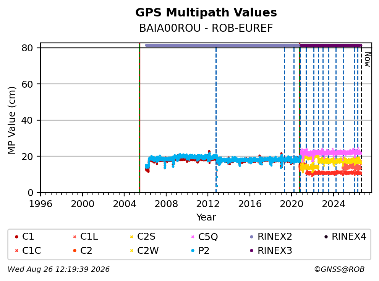
Task: Click the C1L legend entry
Action: coord(86,237)
